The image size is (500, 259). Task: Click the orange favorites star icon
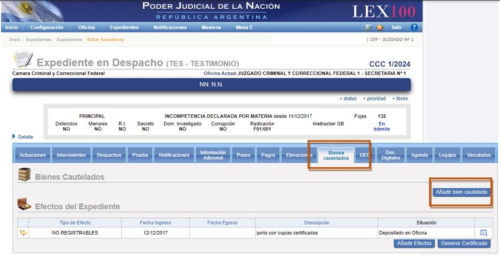[x=379, y=27]
